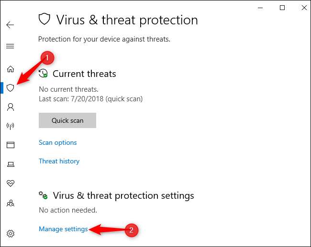Click the Virus & threat protection settings heading
This screenshot has width=311, height=247.
point(123,196)
